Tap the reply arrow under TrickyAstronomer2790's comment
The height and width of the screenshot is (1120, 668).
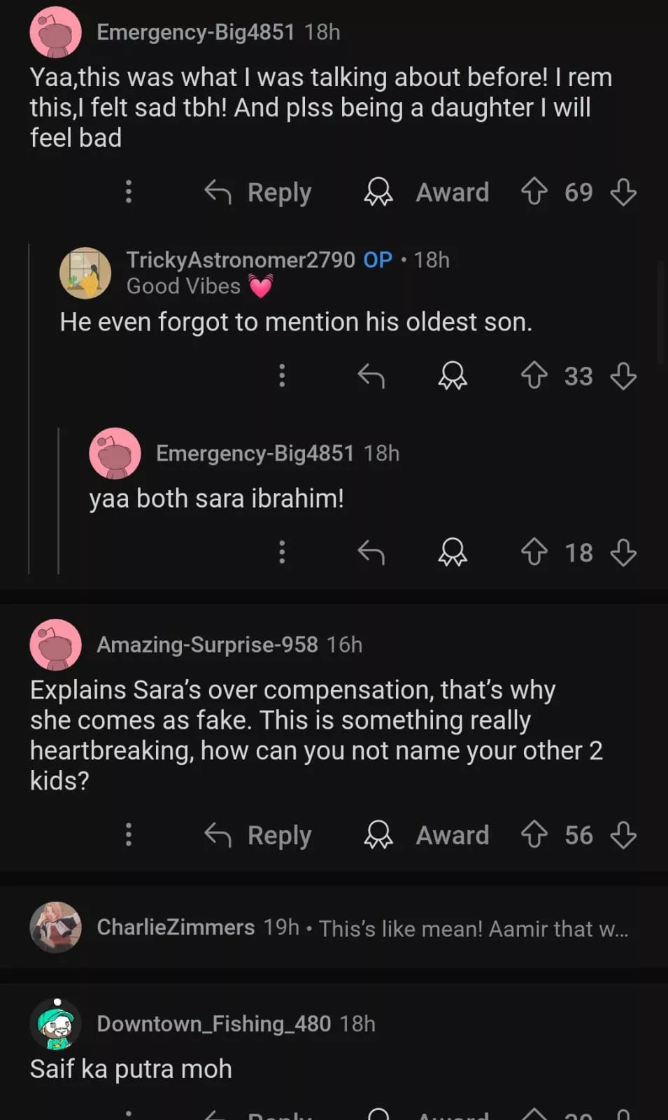coord(371,376)
